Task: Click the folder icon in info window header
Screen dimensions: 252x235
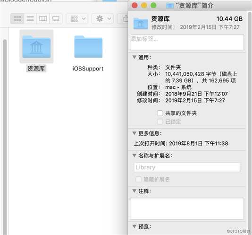Action: point(141,24)
